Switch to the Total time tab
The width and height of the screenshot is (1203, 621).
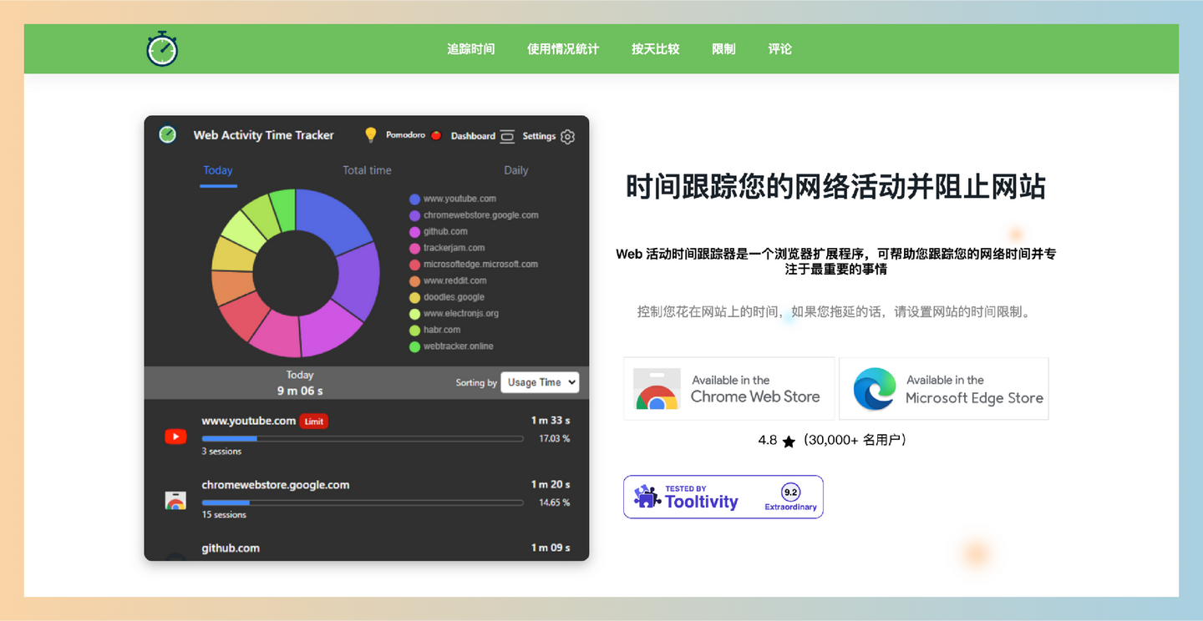tap(367, 170)
